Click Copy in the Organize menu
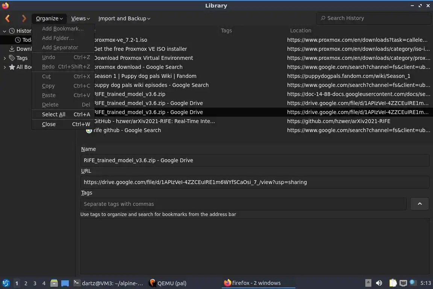 click(63, 86)
